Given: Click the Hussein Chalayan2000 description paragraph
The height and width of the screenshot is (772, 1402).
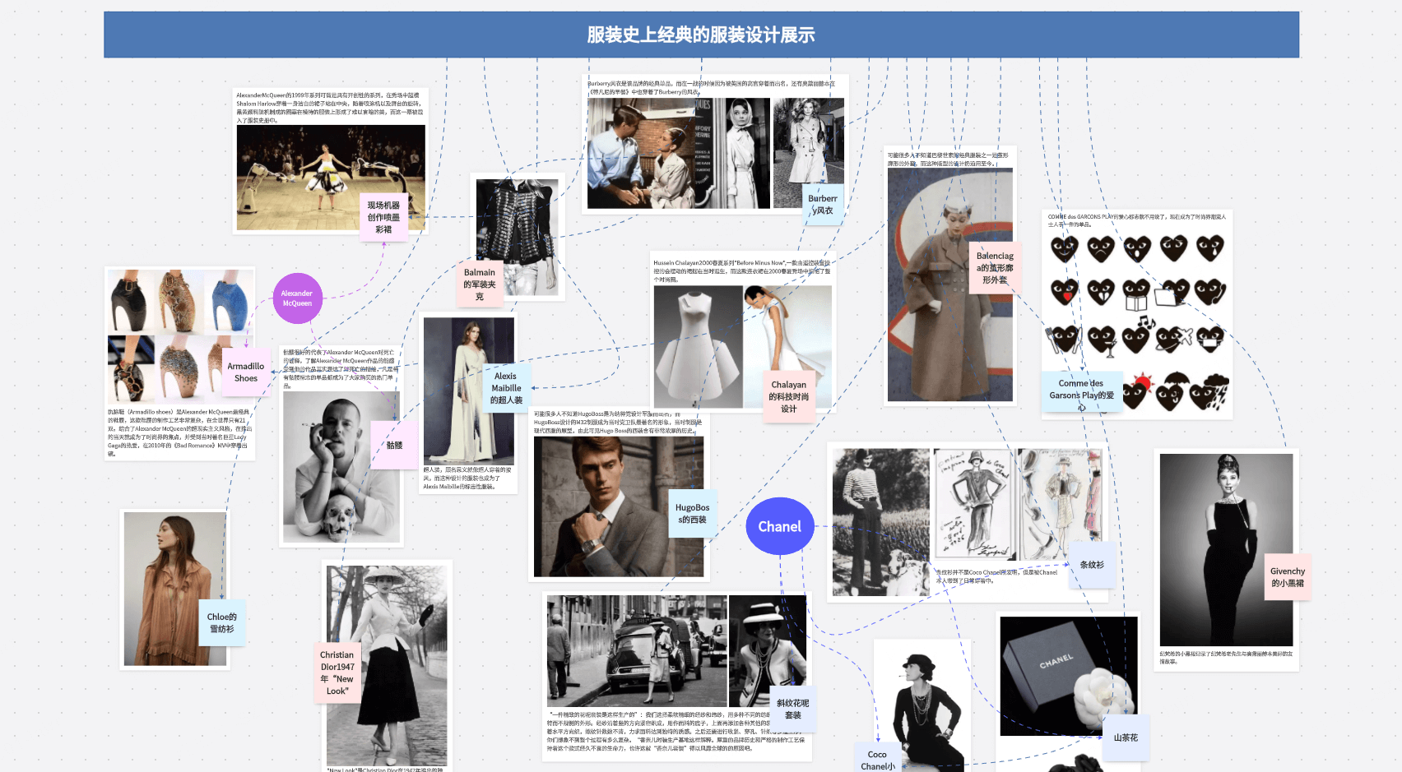Looking at the screenshot, I should click(x=742, y=271).
